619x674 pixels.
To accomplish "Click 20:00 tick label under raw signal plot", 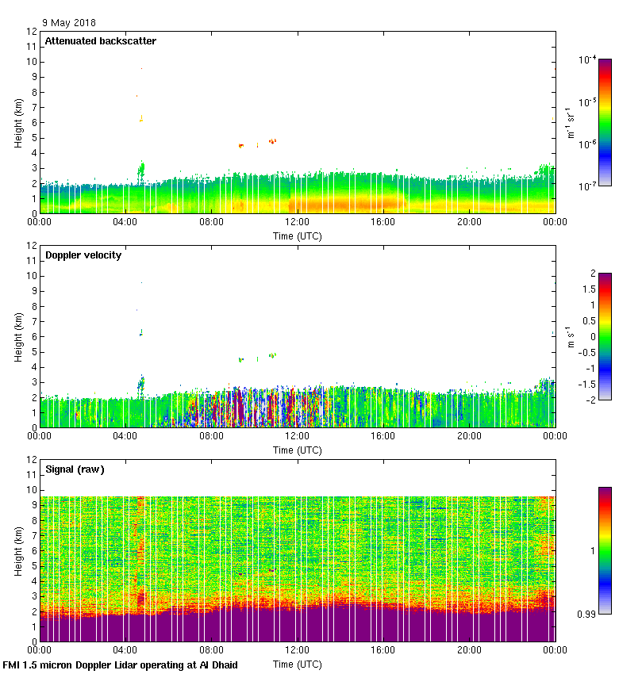I will point(469,650).
